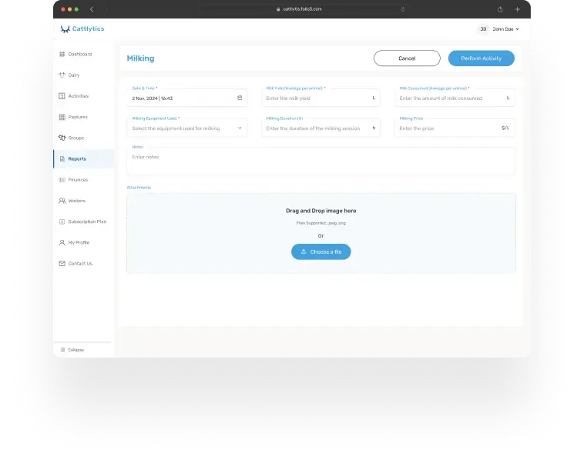Focus the Milking Duration input field
The width and height of the screenshot is (584, 463).
321,128
